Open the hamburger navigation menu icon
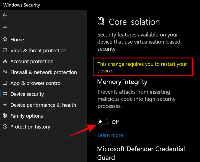This screenshot has height=162, width=200. click(5, 26)
